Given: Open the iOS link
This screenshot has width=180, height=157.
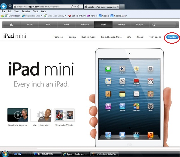Looking at the screenshot, I should pos(129,37).
